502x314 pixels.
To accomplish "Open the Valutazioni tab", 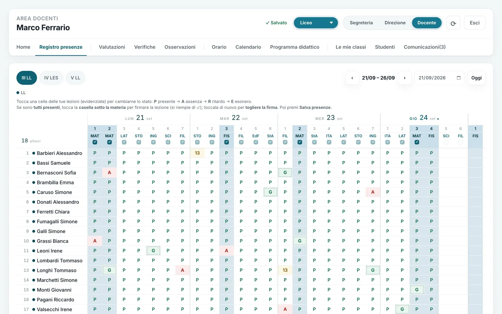I will (x=112, y=47).
